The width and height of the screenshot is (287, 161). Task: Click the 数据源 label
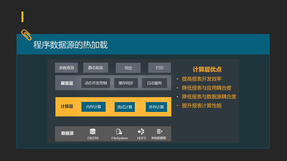67,133
